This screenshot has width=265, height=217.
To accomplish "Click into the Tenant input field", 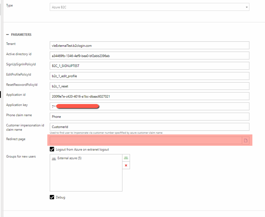I will [149, 45].
